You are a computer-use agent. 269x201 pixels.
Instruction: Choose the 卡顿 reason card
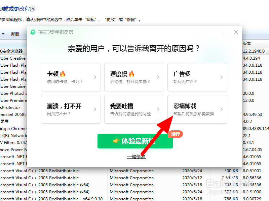tap(71, 77)
